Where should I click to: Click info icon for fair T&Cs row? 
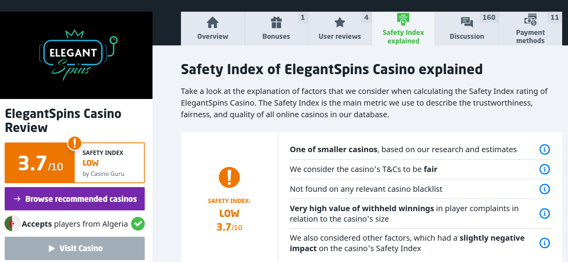545,169
